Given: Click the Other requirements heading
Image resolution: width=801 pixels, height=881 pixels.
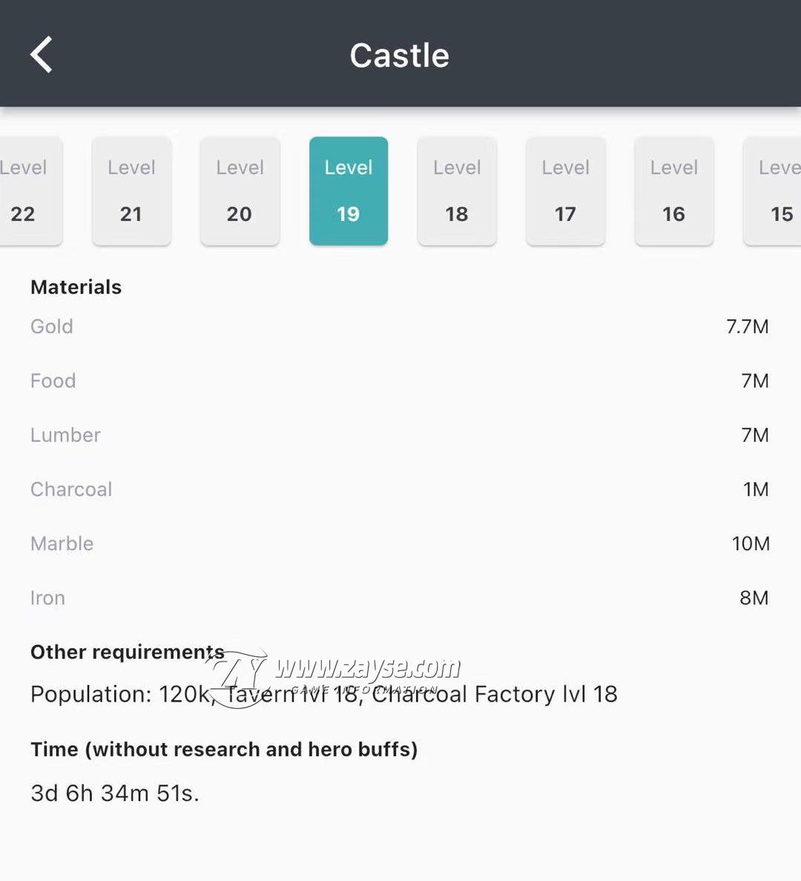Looking at the screenshot, I should 128,652.
